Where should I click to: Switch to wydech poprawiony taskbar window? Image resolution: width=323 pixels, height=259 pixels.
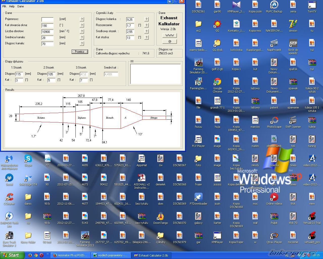[x=111, y=255]
